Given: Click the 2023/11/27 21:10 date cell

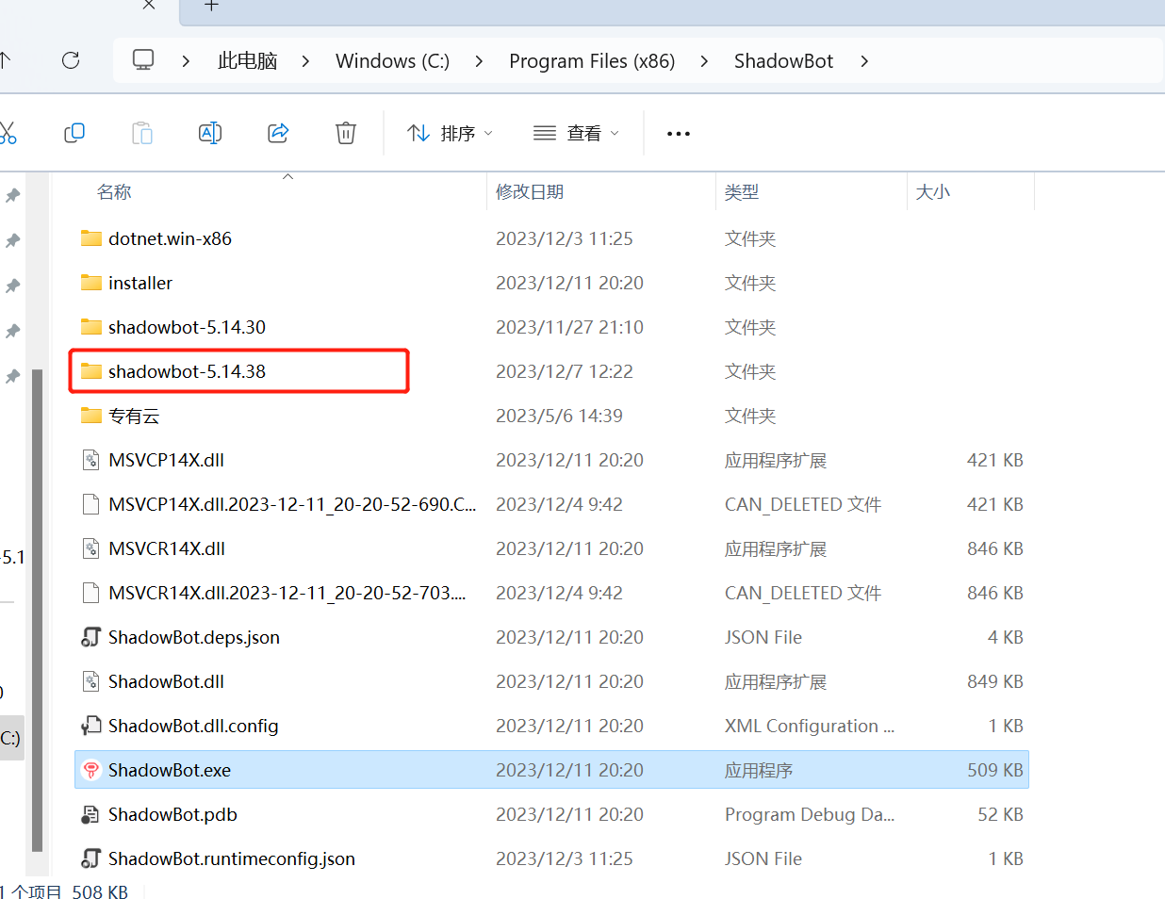Looking at the screenshot, I should pos(569,327).
